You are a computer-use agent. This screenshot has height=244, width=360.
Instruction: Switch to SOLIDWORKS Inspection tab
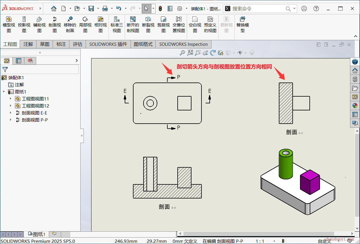(x=184, y=44)
